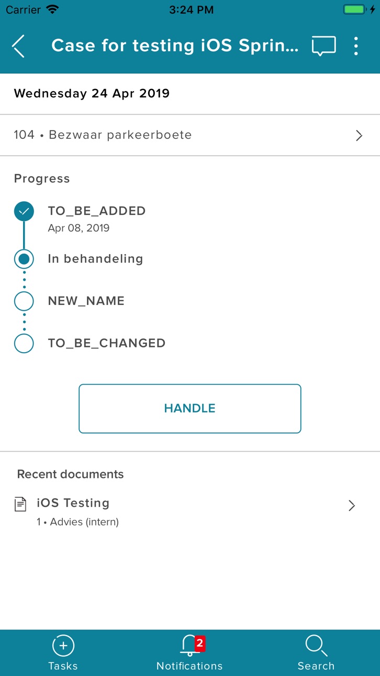Screen dimensions: 380x676
Task: Tap the case title in header
Action: (x=175, y=46)
